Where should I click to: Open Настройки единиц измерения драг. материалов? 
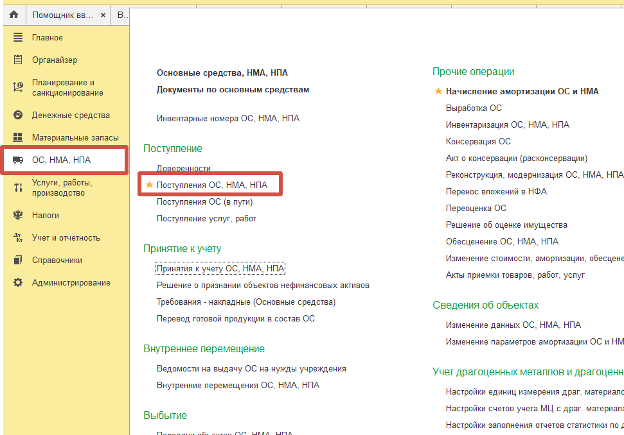pyautogui.click(x=535, y=392)
